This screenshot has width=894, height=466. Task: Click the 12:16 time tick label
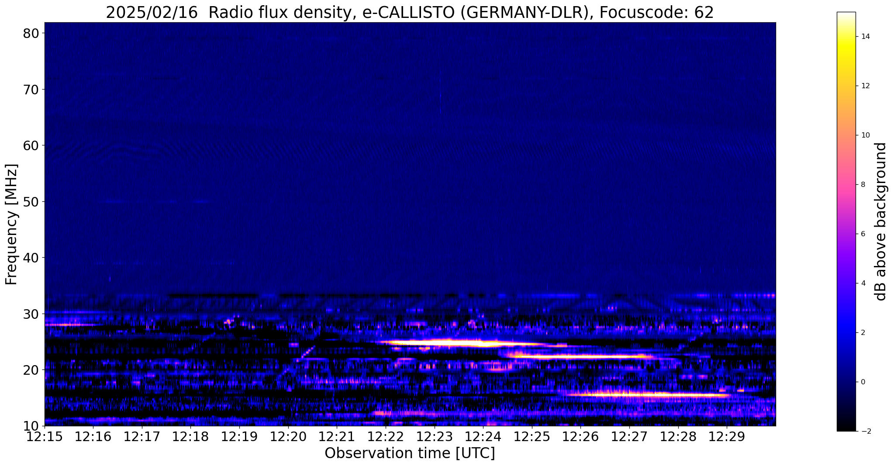(x=93, y=437)
